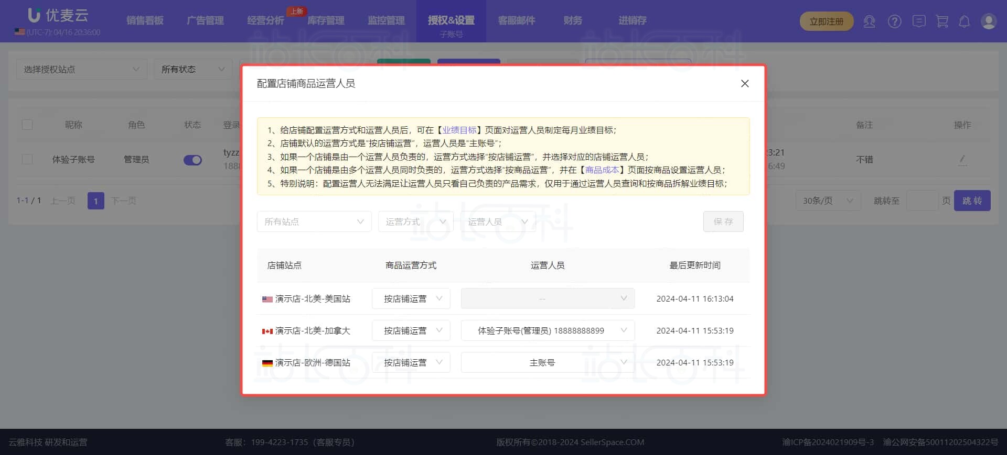Check the 体验子账号 row checkbox
This screenshot has height=455, width=1007.
pos(27,159)
